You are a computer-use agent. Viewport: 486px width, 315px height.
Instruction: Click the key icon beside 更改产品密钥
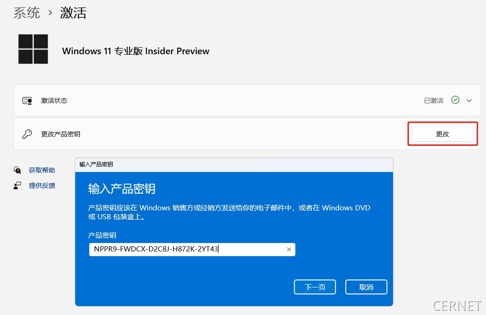pyautogui.click(x=27, y=134)
